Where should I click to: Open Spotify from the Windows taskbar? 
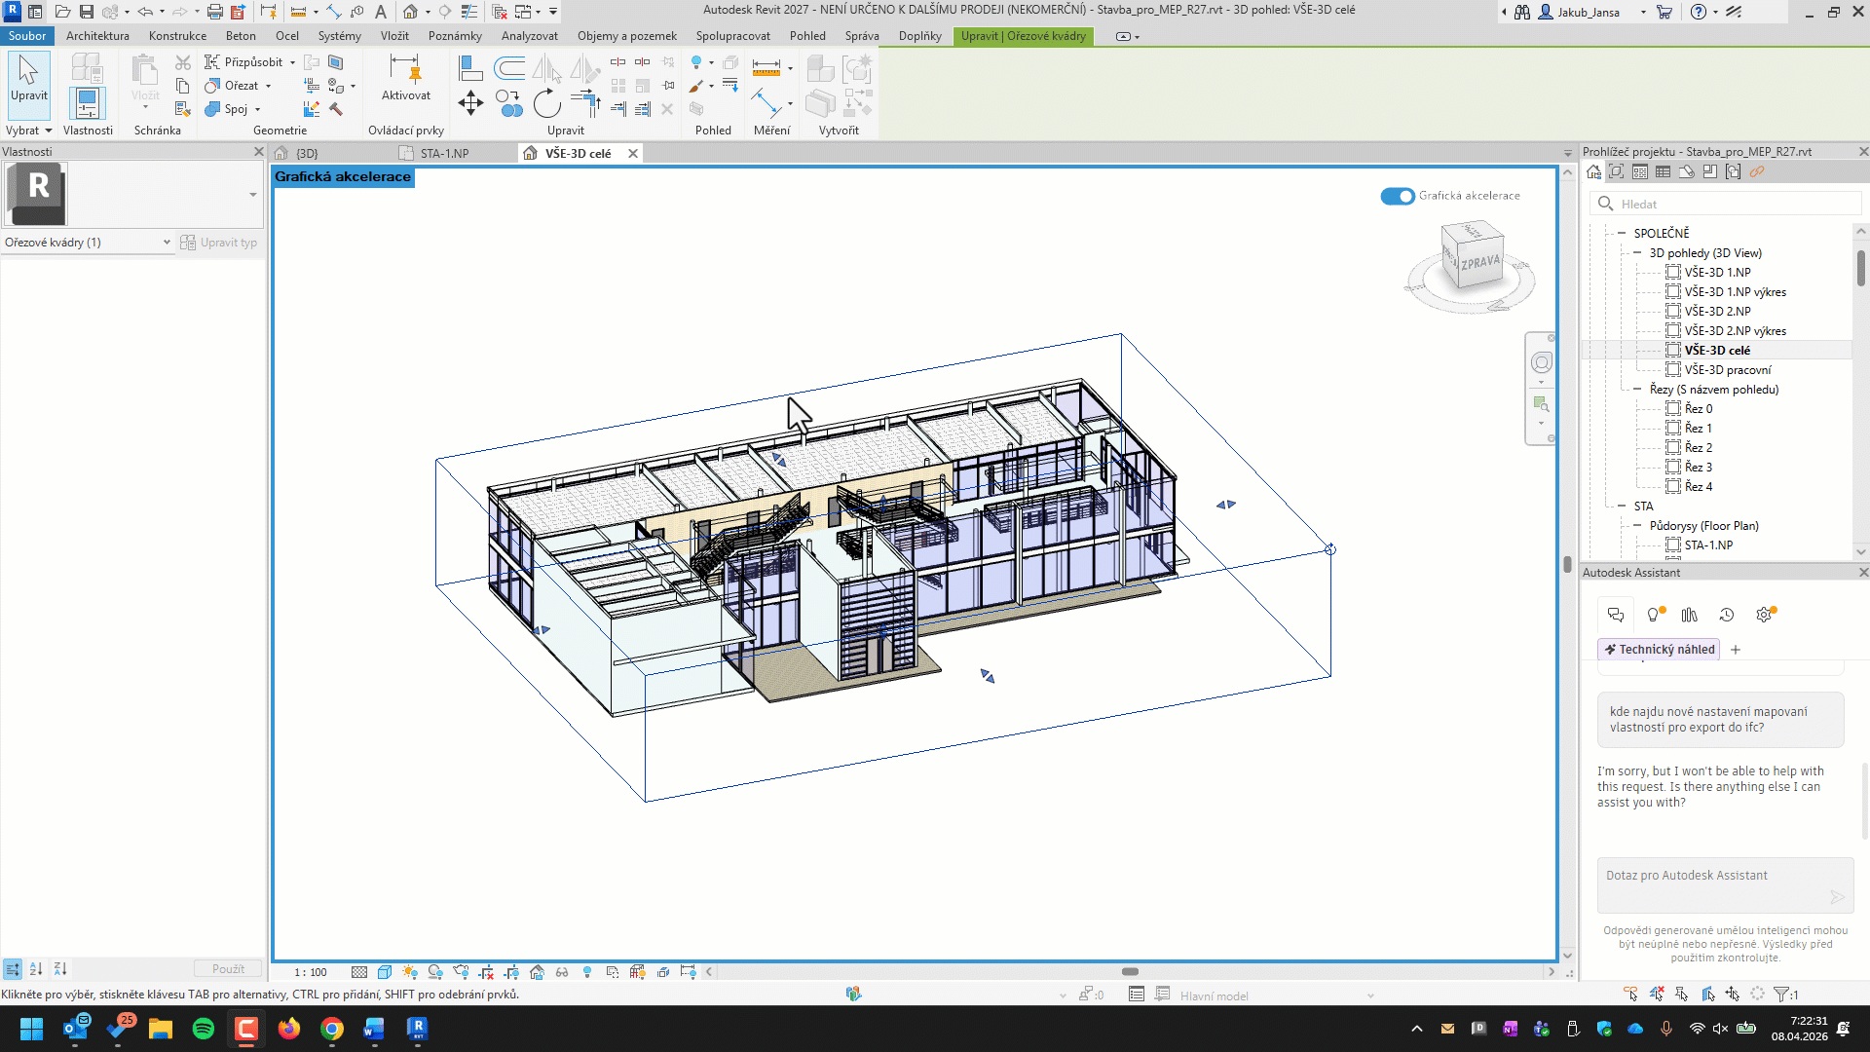click(x=204, y=1029)
